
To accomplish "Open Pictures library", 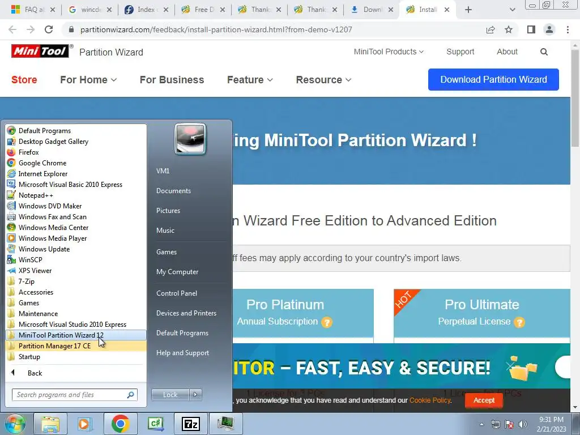I will pos(168,211).
